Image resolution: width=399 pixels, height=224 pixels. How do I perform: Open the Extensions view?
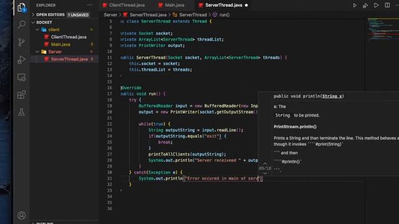click(x=22, y=95)
